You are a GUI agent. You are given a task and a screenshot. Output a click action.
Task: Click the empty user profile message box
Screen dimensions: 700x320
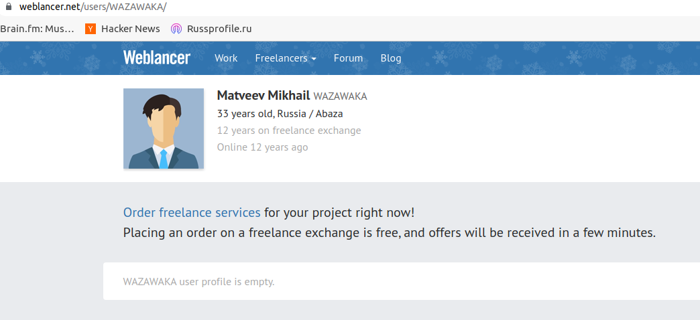click(x=402, y=281)
